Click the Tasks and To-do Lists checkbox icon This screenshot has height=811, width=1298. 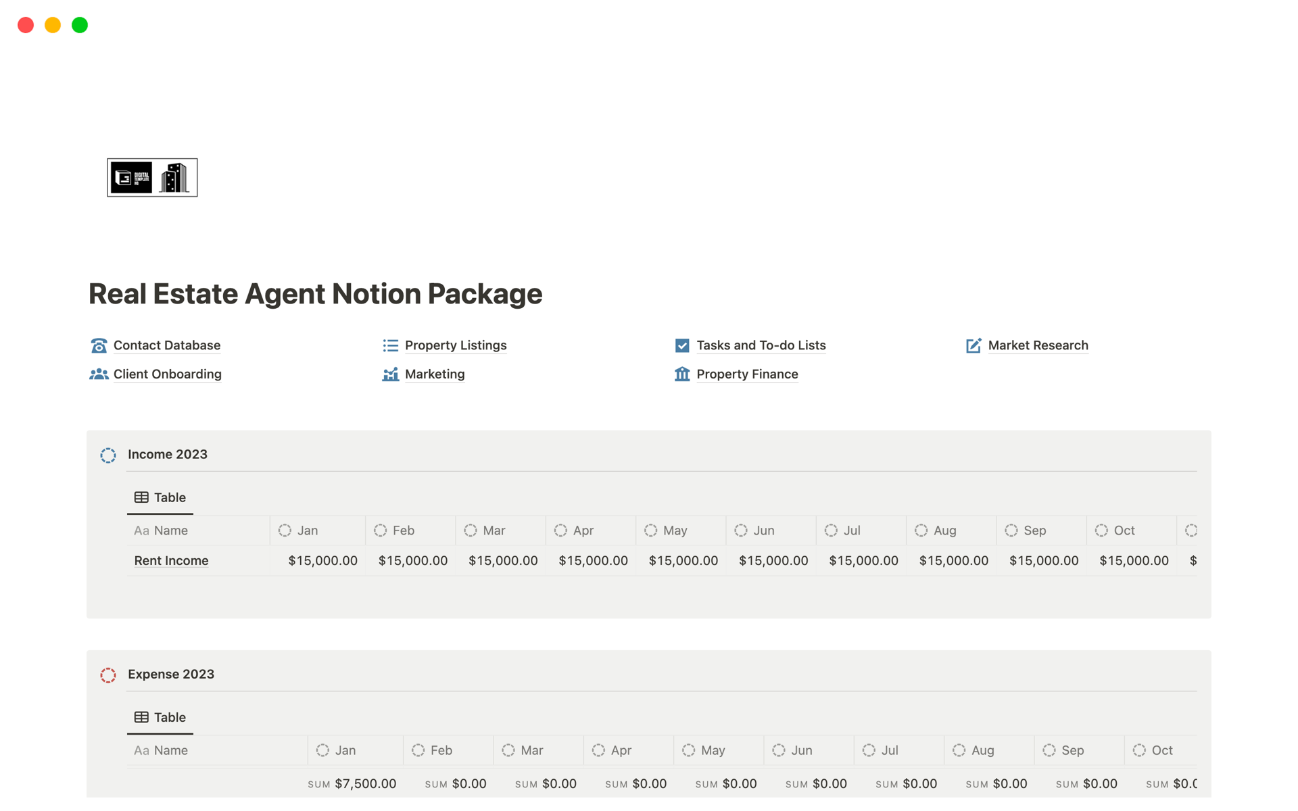[682, 345]
